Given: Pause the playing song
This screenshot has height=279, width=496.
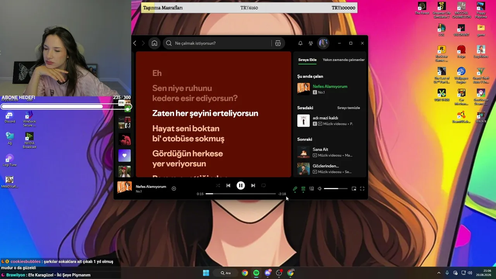Looking at the screenshot, I should 241,186.
